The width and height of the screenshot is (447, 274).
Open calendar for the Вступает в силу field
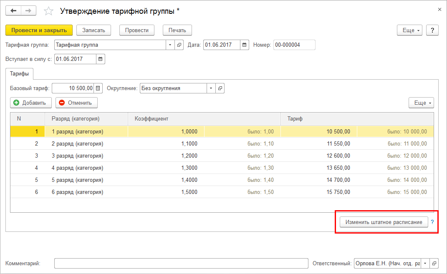point(100,59)
